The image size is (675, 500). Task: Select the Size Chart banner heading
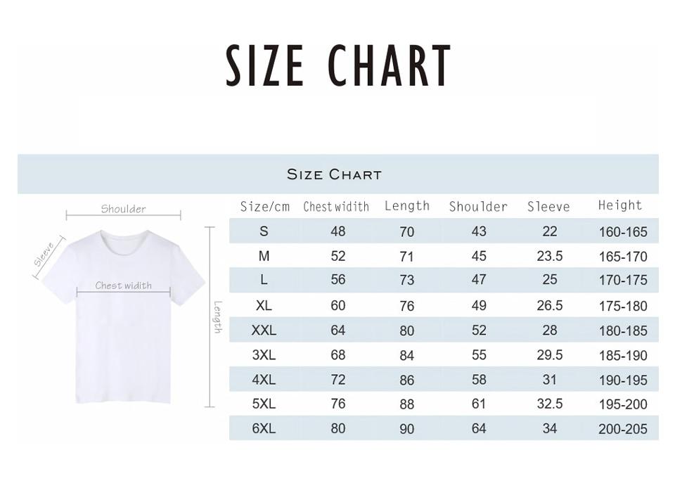coord(334,174)
